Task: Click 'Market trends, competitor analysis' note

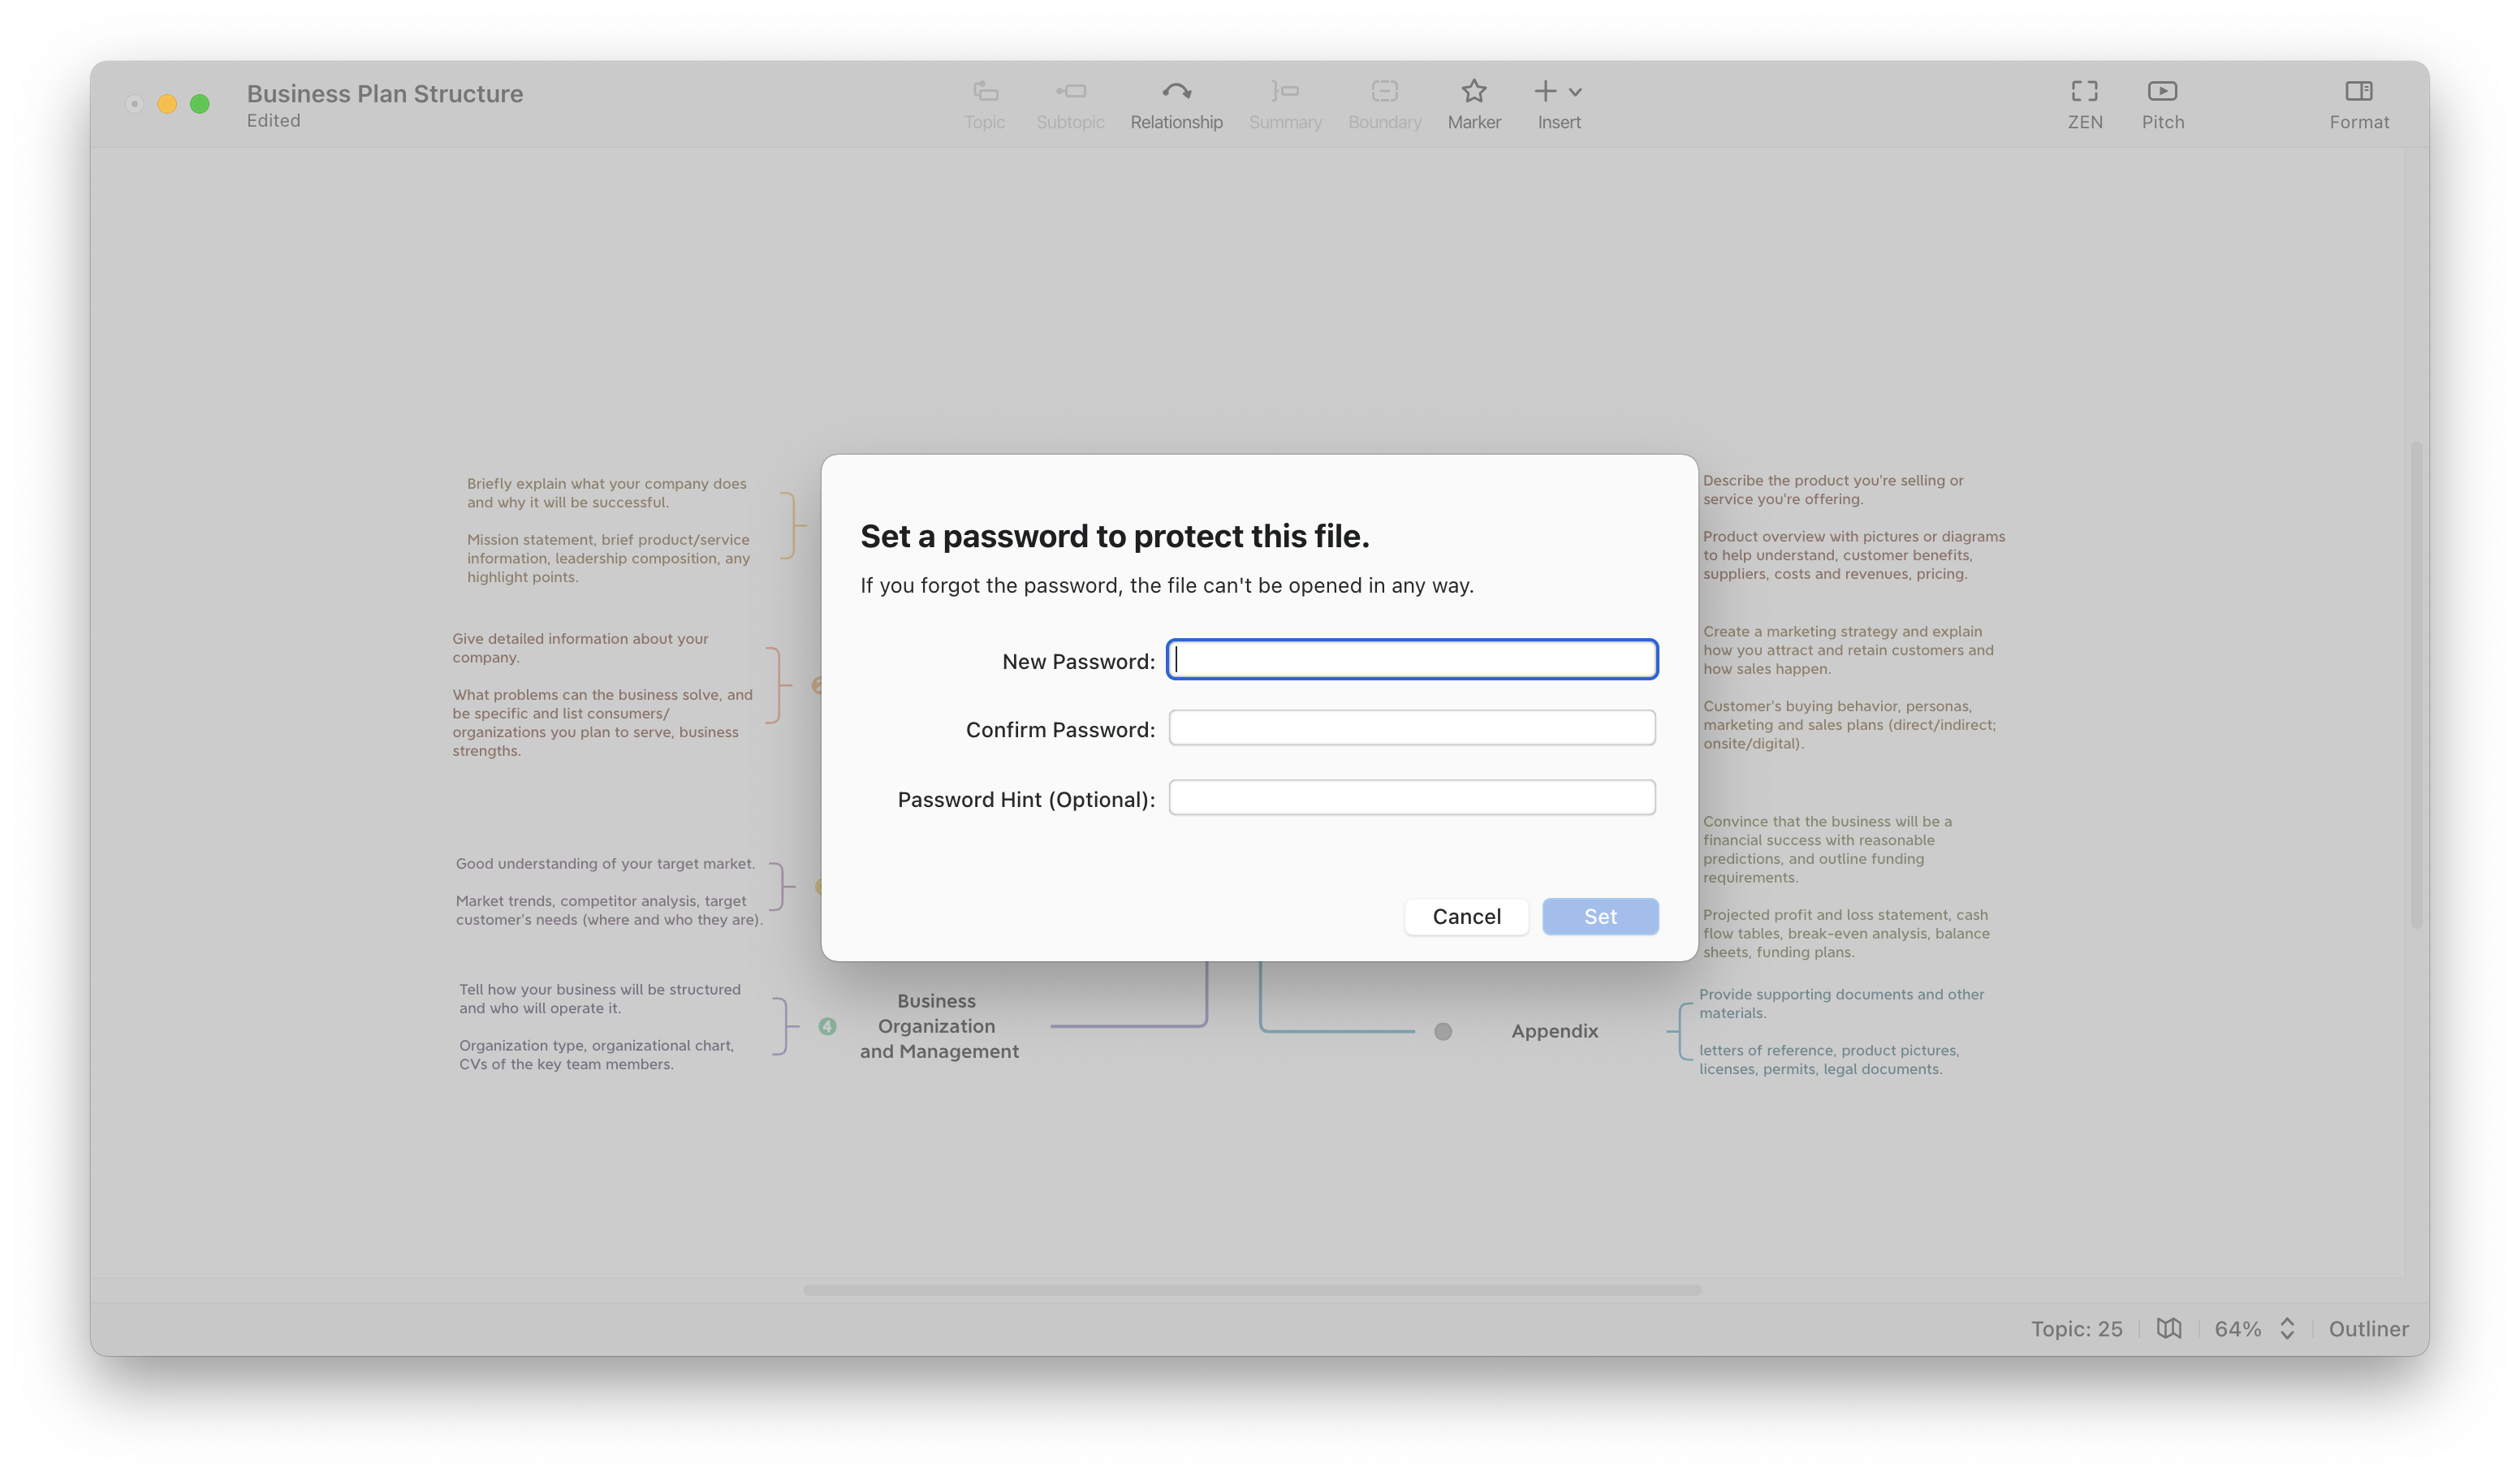Action: (609, 910)
